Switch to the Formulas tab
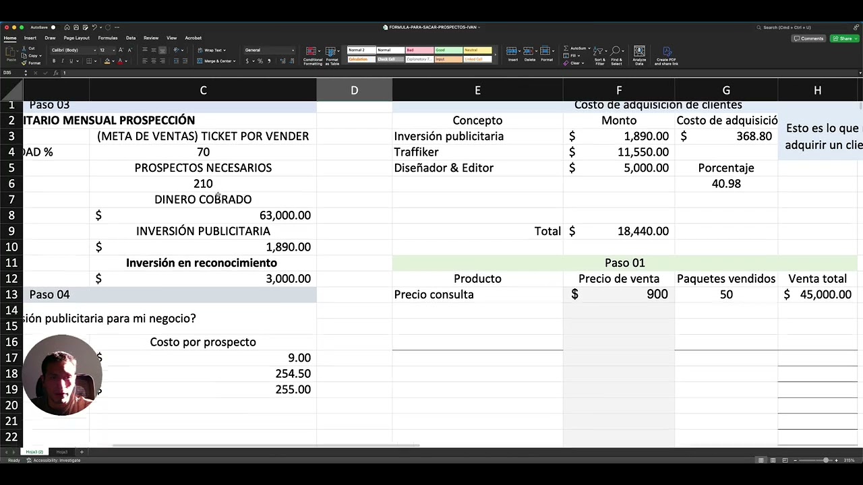863x485 pixels. pyautogui.click(x=108, y=38)
